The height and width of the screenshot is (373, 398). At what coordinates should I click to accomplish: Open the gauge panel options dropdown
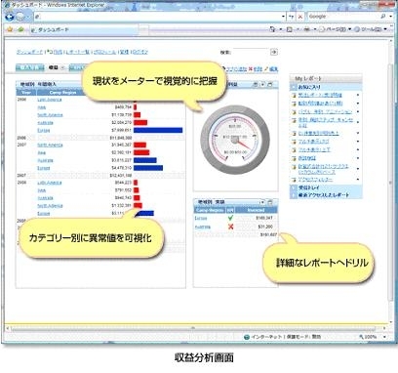(x=263, y=84)
